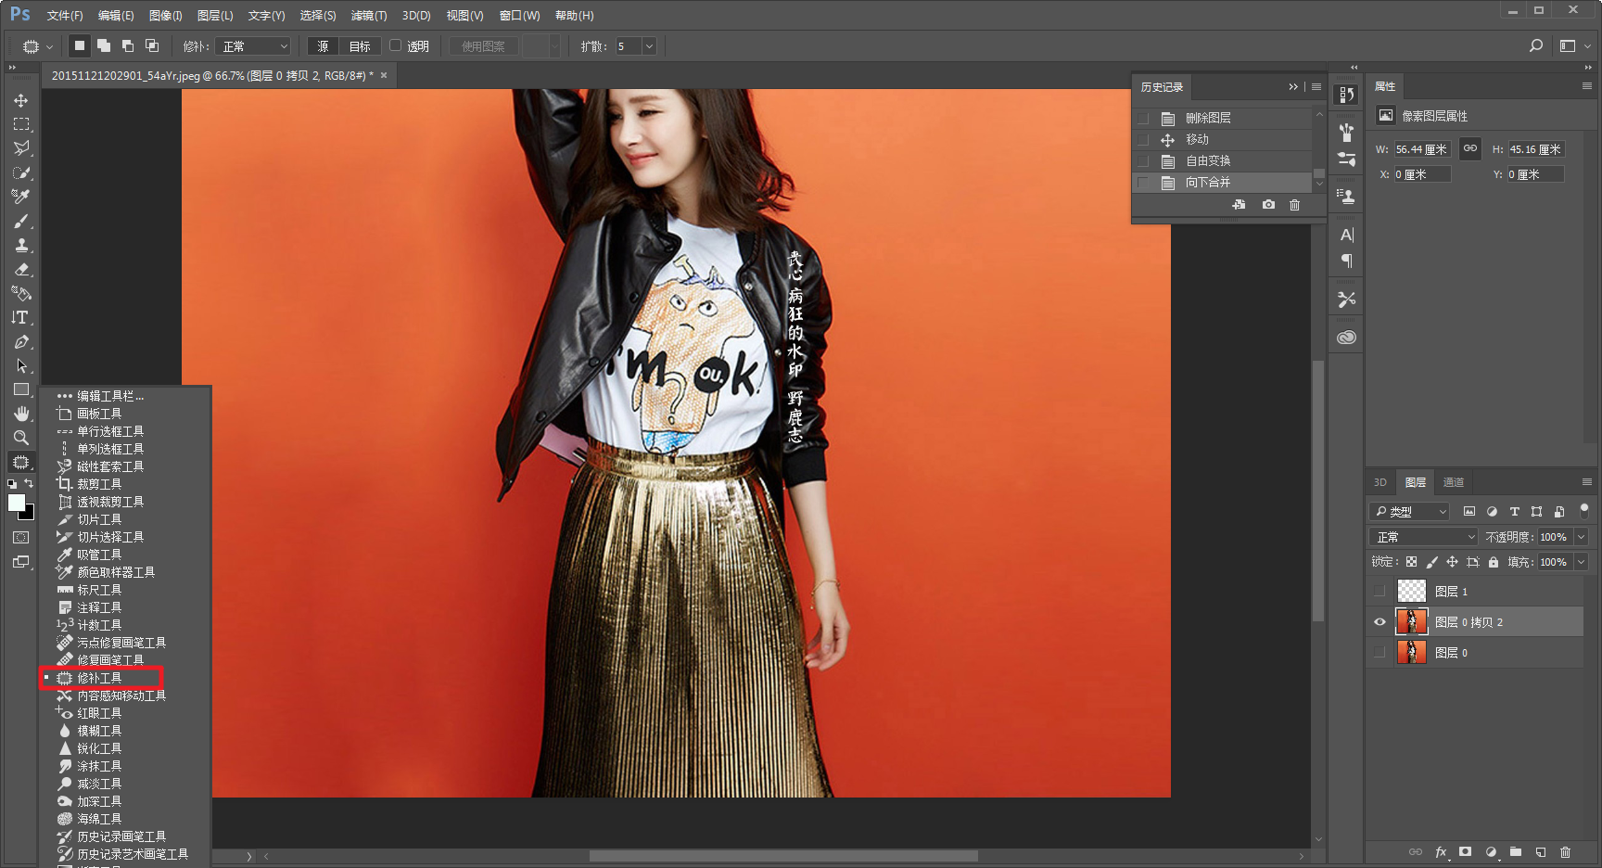
Task: Switch to 通道 tab
Action: click(1453, 482)
